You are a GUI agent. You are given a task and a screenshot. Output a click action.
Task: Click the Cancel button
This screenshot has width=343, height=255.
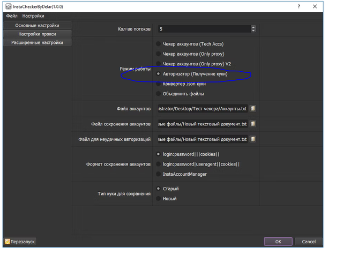tap(309, 242)
